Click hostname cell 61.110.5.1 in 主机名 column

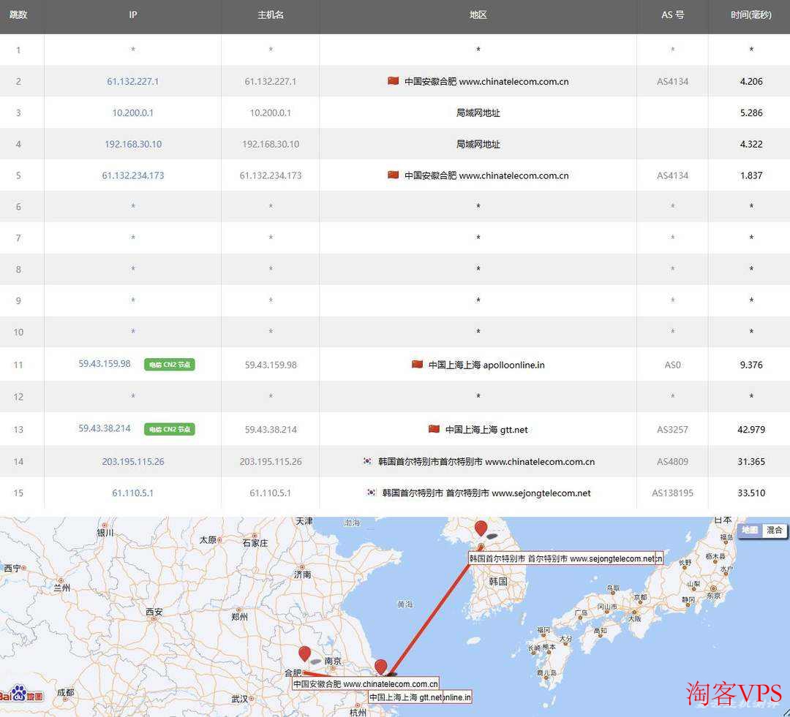click(271, 493)
